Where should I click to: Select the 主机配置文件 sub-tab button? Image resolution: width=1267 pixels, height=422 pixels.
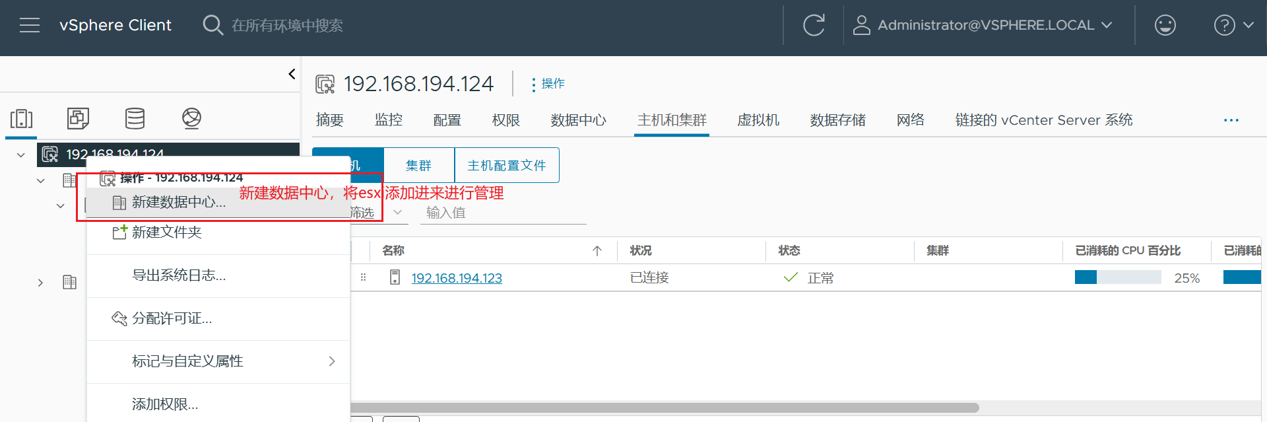click(x=507, y=165)
